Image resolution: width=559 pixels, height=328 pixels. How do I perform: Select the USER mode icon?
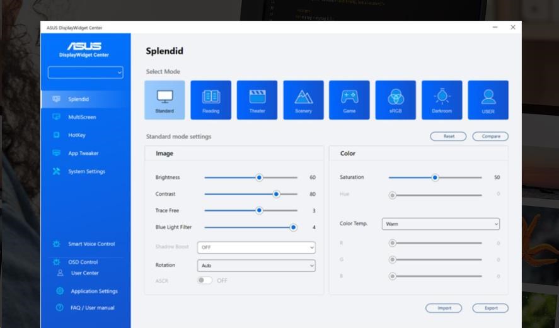pyautogui.click(x=488, y=99)
